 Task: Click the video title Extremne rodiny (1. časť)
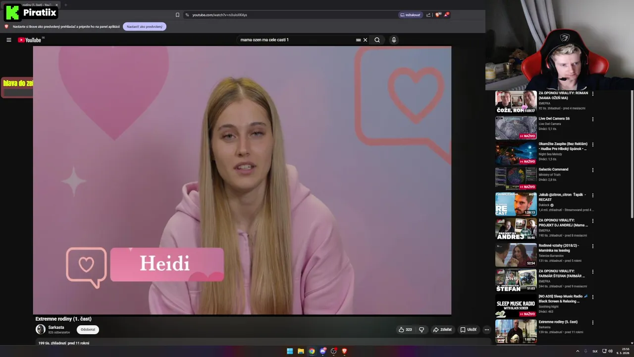[63, 319]
